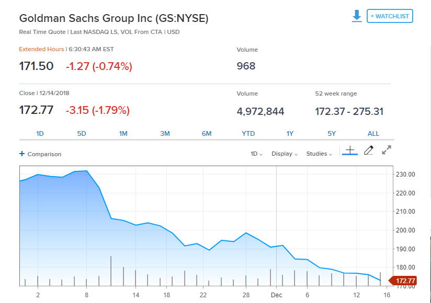Viewport: 431px width, 303px height.
Task: Click the red 172.77 price flag
Action: click(x=403, y=281)
